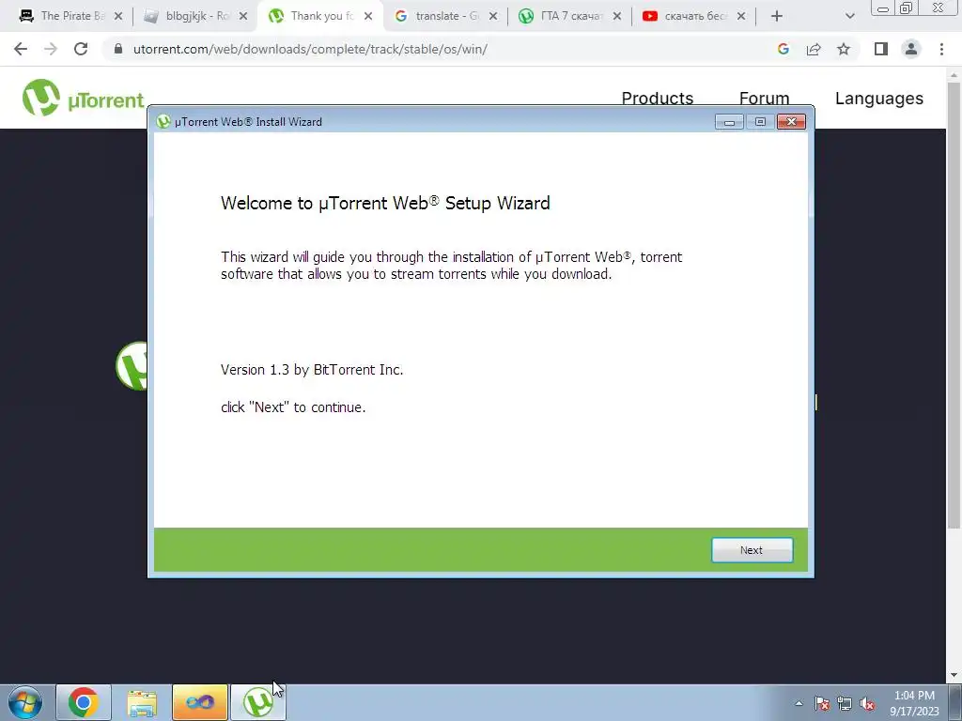Open the Chrome three-dot menu
Screen dimensions: 962x721
pyautogui.click(x=941, y=49)
